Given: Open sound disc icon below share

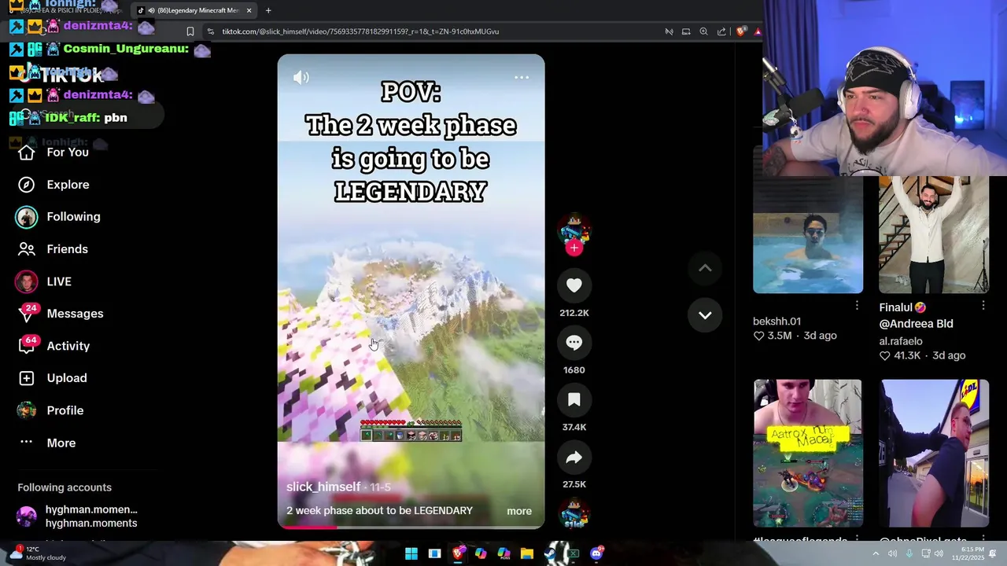Looking at the screenshot, I should pyautogui.click(x=574, y=514).
